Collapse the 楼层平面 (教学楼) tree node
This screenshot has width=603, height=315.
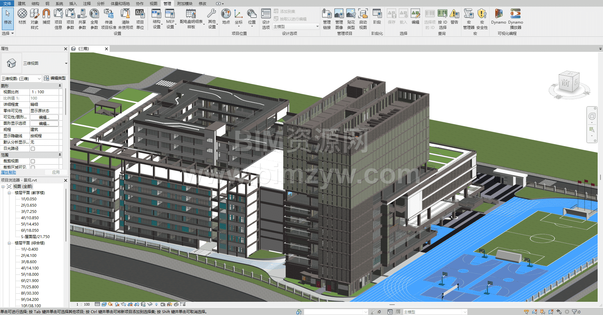pyautogui.click(x=9, y=193)
